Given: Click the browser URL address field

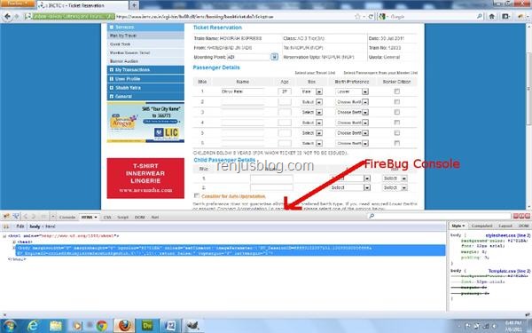Looking at the screenshot, I should [x=234, y=16].
